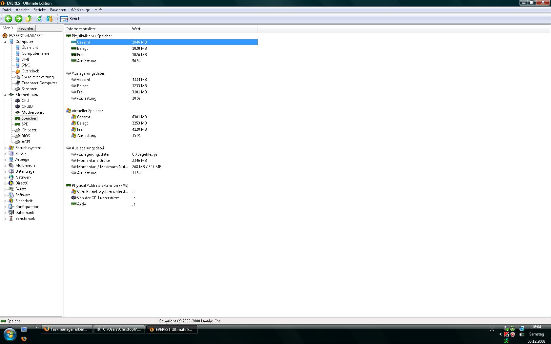Expand the Server tree node
The image size is (551, 344).
tap(5, 154)
